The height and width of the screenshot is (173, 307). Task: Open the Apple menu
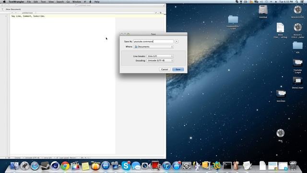point(4,2)
